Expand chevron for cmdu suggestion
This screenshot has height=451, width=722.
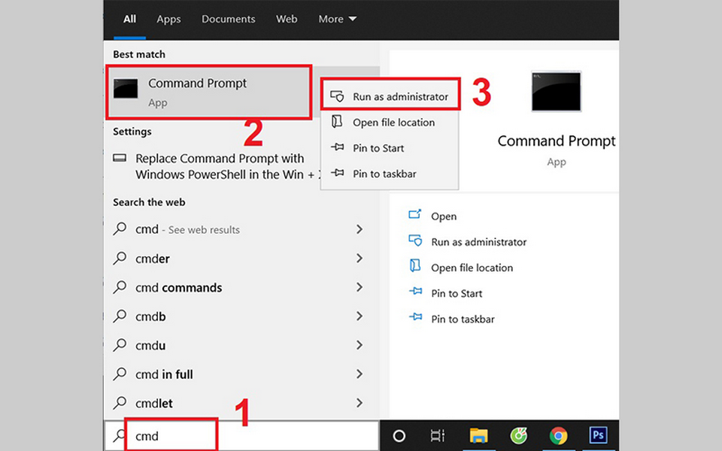(359, 345)
